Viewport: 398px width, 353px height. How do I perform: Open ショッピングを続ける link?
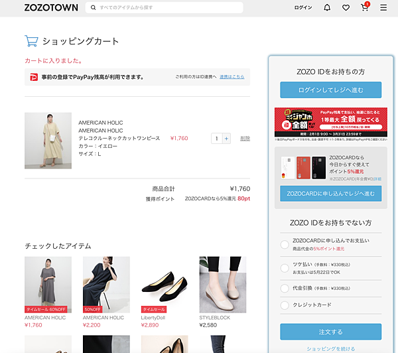pos(331,348)
